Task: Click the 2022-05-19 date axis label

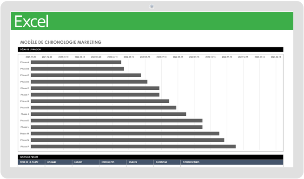Action: [129, 57]
